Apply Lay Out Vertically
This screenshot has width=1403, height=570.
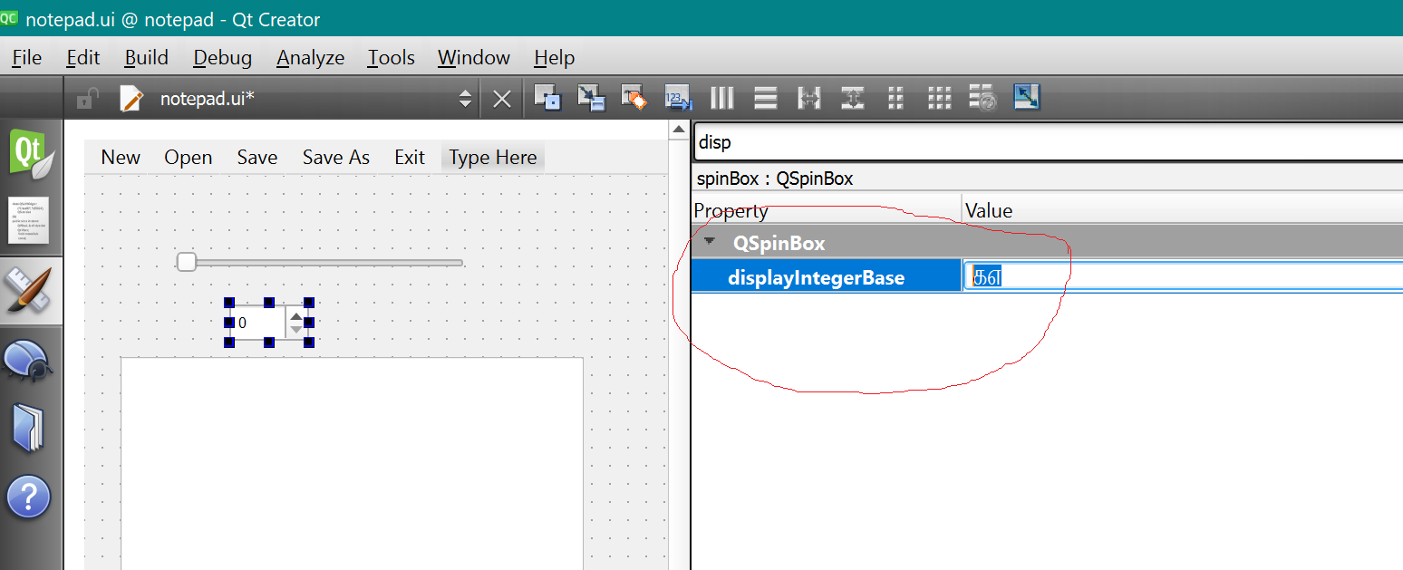click(766, 98)
